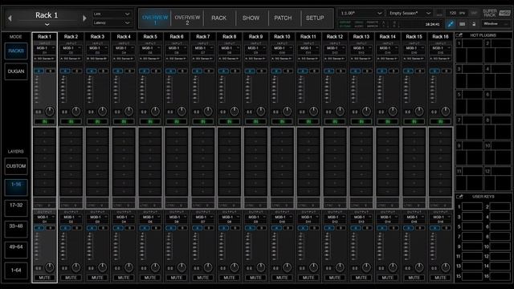This screenshot has width=514, height=289.
Task: Adjust Rack 8 input gain knob
Action: pos(235,112)
